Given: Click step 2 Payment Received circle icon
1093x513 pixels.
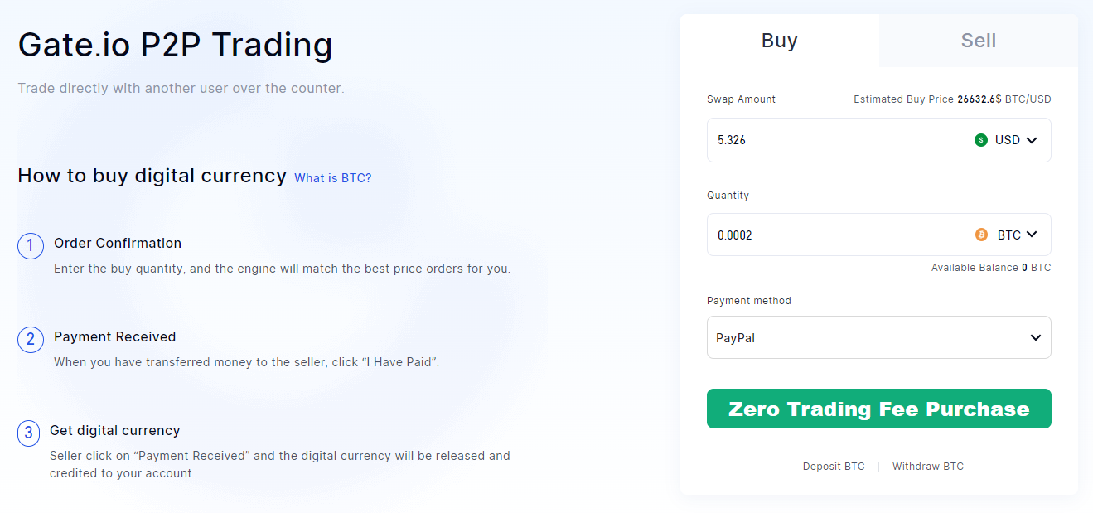Looking at the screenshot, I should point(30,340).
